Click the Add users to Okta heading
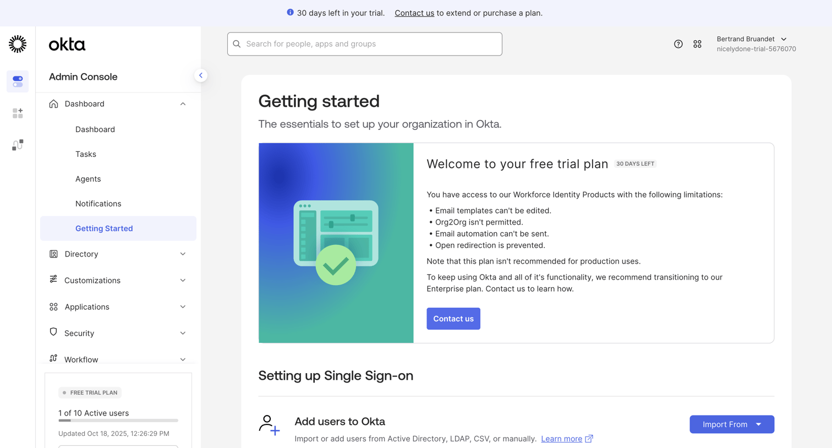Viewport: 832px width, 448px height. point(340,422)
